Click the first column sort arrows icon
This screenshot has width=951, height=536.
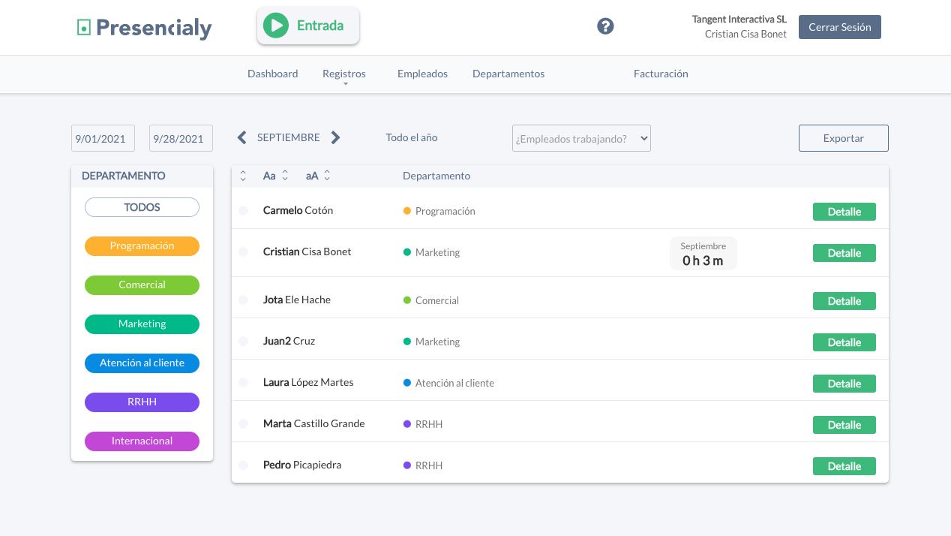pos(243,176)
